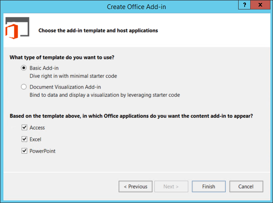Cancel the Create Office Add-in dialog

(x=246, y=187)
